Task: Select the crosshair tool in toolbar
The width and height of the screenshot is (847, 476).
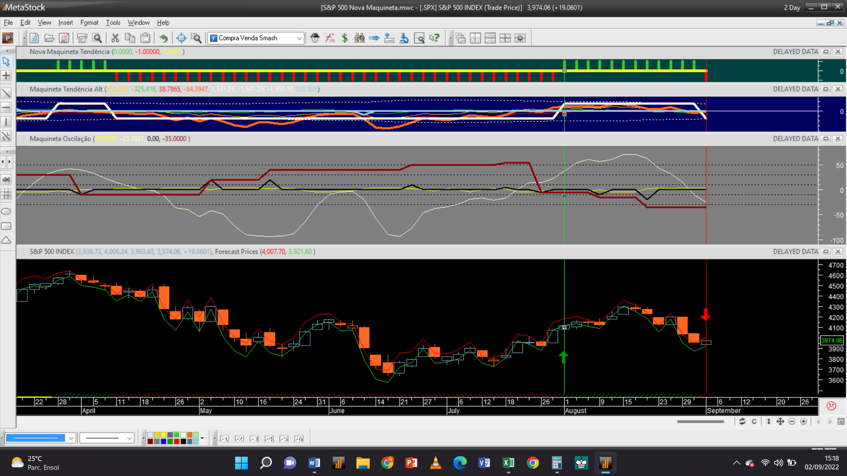Action: (181, 38)
